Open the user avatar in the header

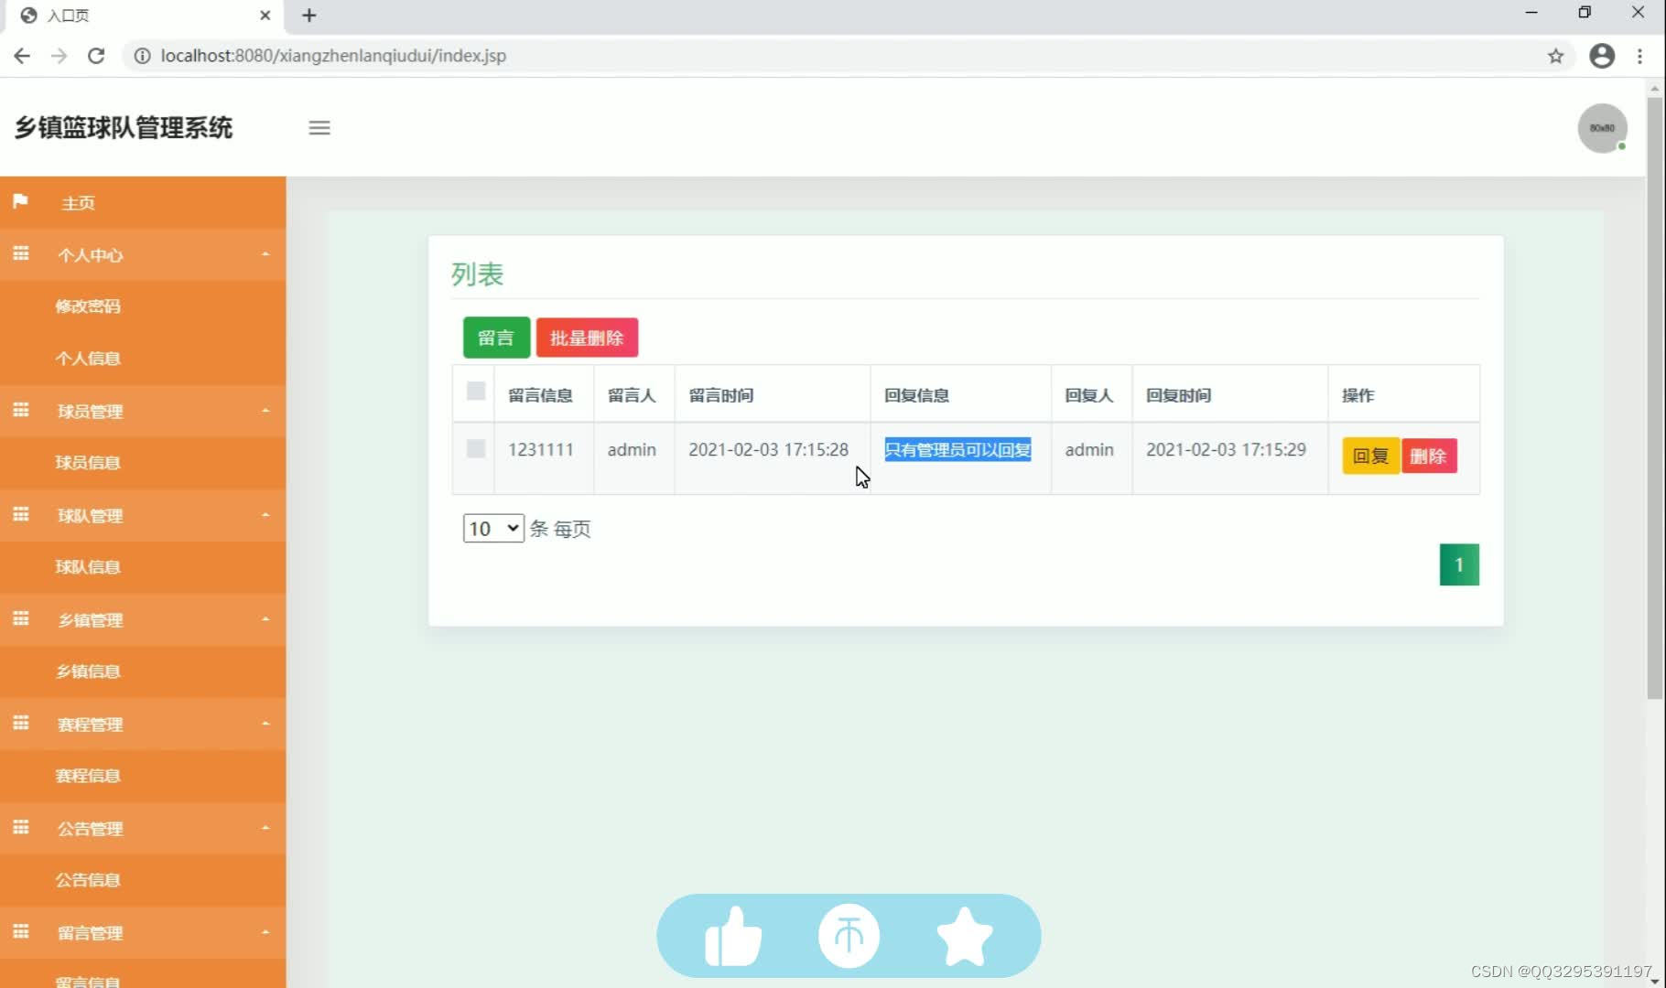(x=1602, y=128)
